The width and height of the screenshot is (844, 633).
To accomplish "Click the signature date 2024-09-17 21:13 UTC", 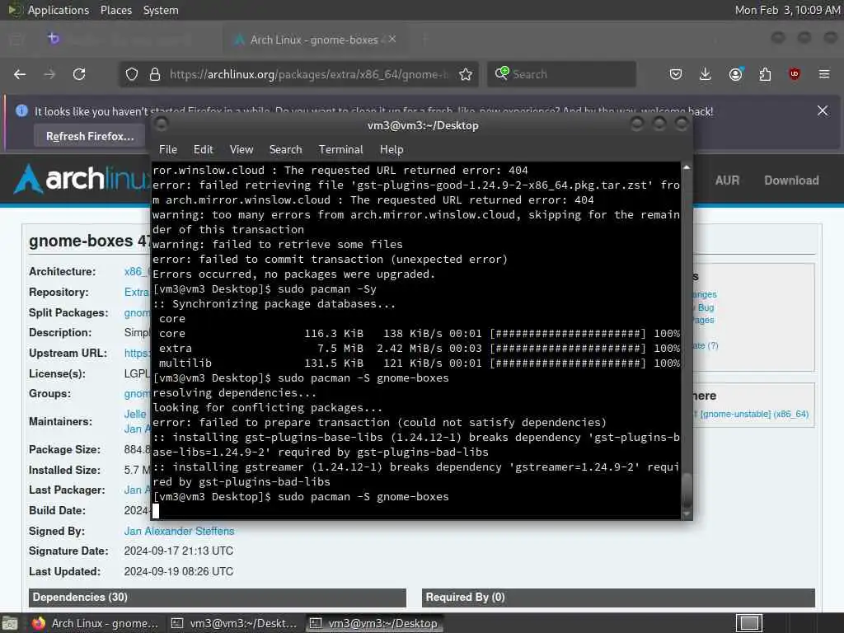I will coord(179,551).
